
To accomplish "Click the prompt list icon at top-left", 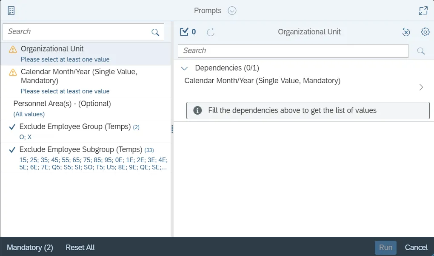I will [11, 11].
